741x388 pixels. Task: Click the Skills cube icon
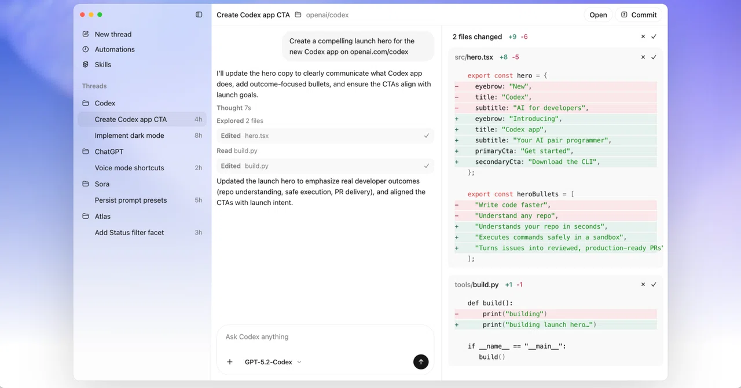click(x=86, y=64)
